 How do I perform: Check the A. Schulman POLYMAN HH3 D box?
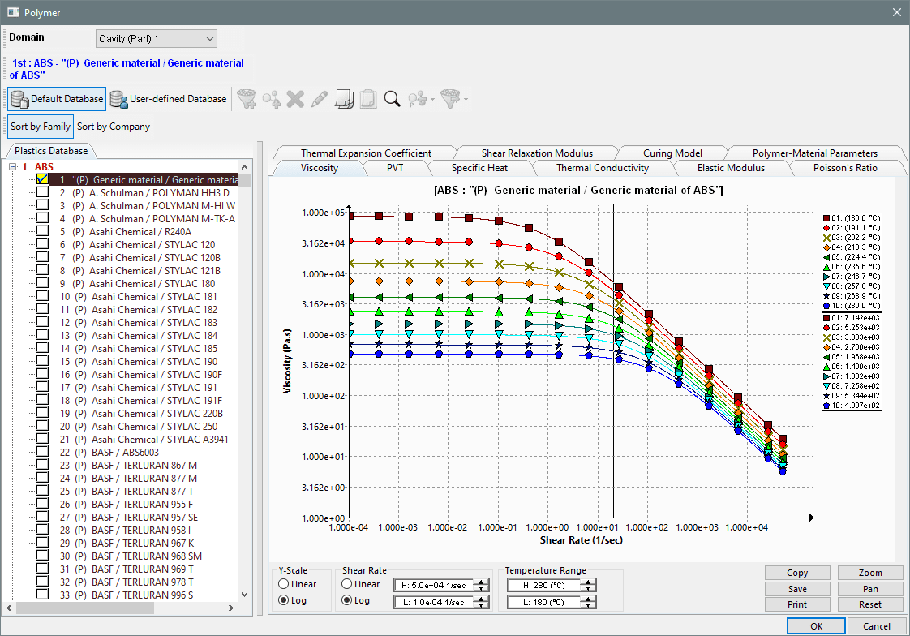tap(42, 192)
